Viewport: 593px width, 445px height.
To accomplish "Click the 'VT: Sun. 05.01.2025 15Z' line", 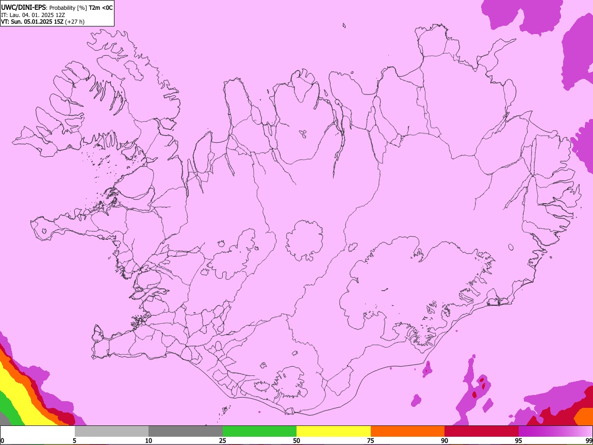I will click(32, 22).
